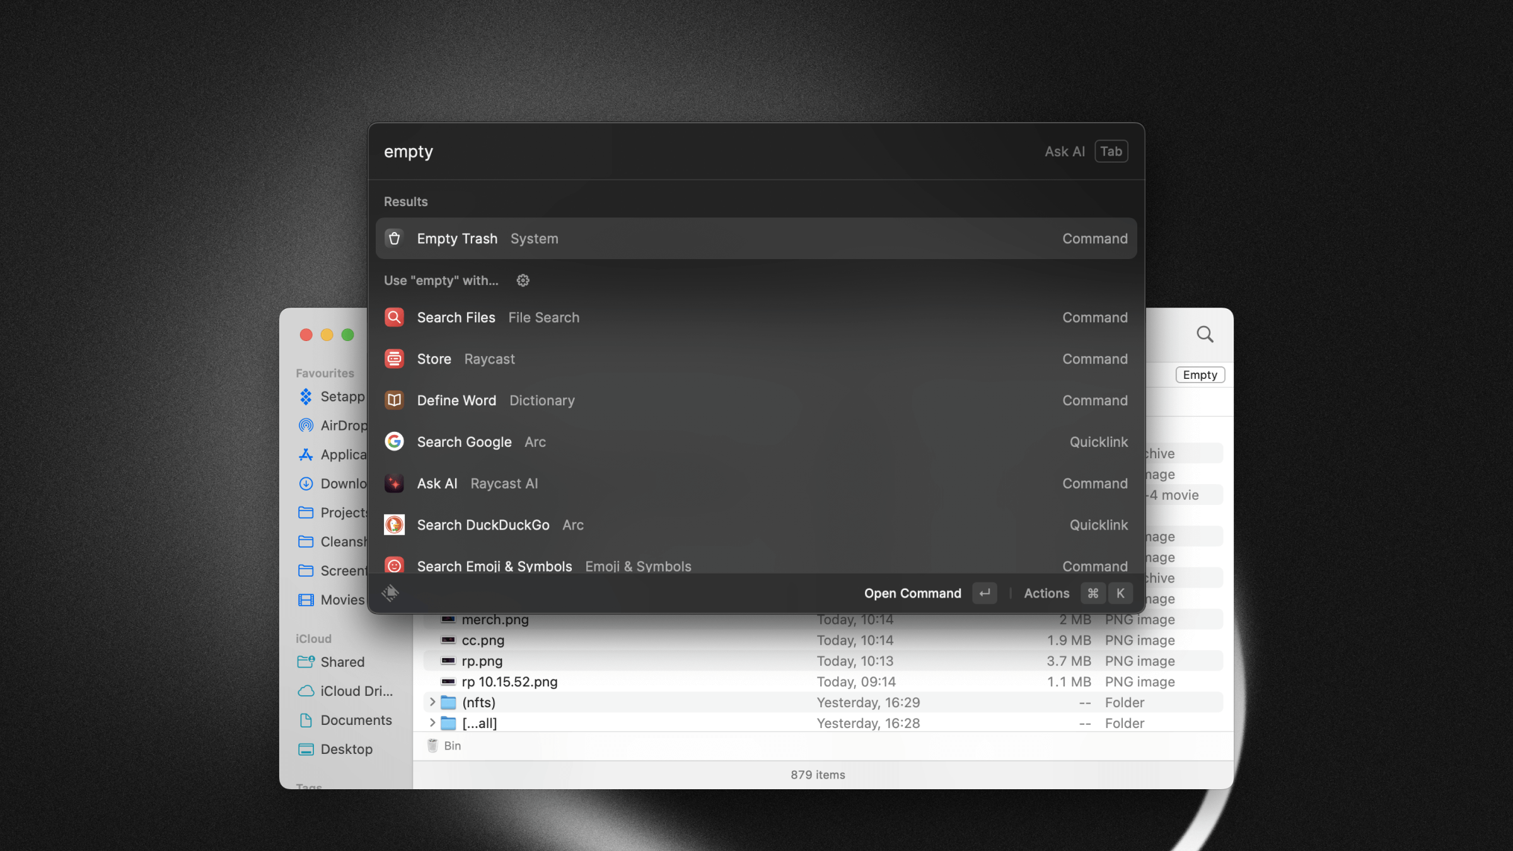This screenshot has width=1513, height=851.
Task: Open fallback settings gear next to 'Use "empty" with...'
Action: coord(523,281)
